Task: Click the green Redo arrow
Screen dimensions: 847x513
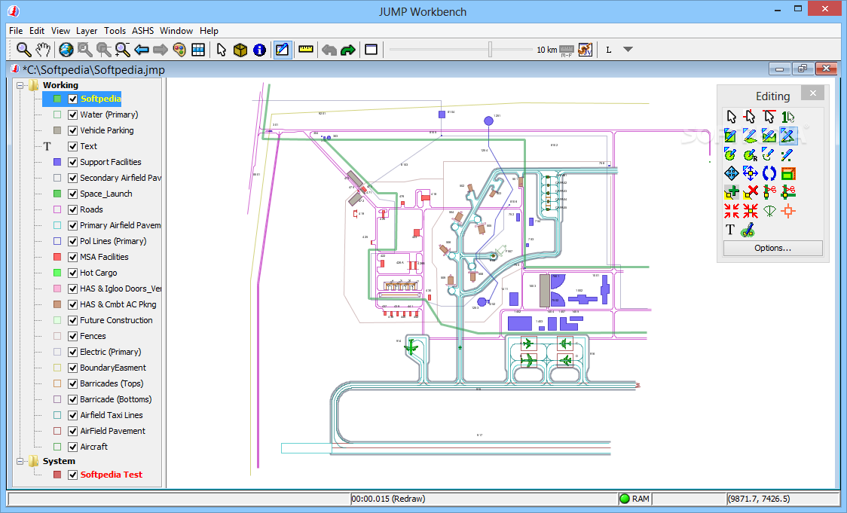Action: 348,50
